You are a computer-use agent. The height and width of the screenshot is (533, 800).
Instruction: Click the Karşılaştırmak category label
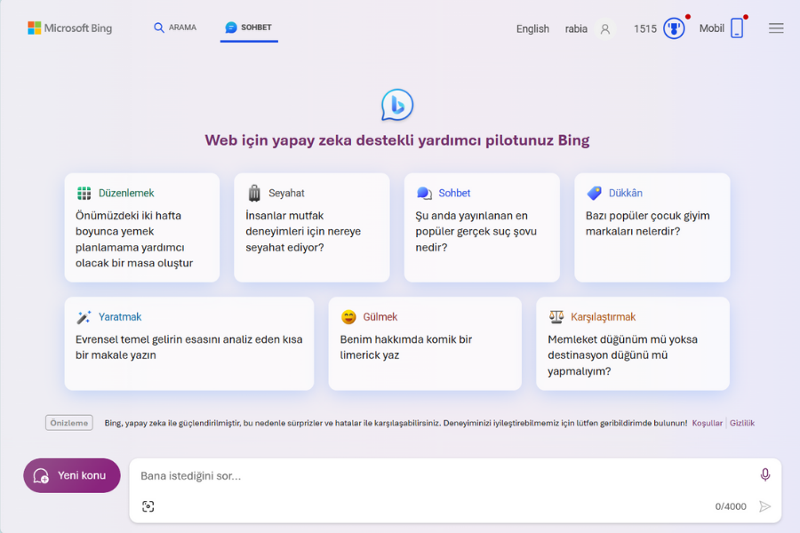point(603,317)
